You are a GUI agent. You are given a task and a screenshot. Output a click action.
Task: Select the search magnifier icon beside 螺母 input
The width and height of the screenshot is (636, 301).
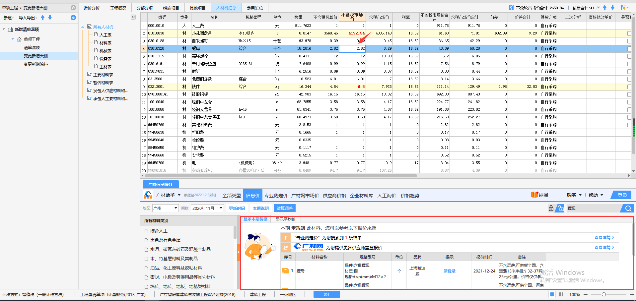pyautogui.click(x=628, y=208)
